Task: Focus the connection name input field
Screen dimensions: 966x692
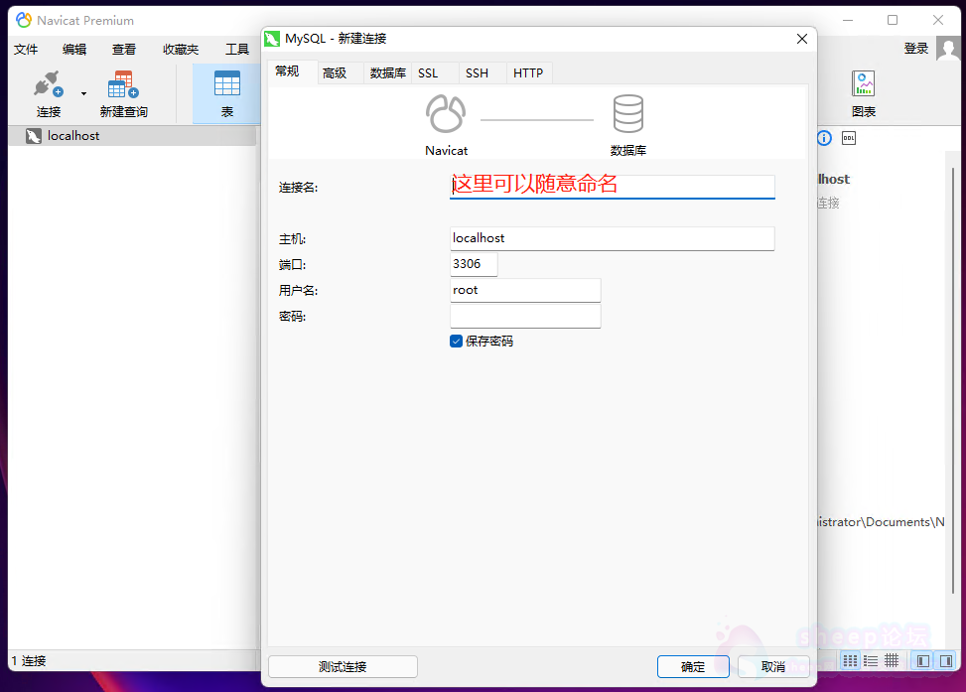Action: point(613,187)
